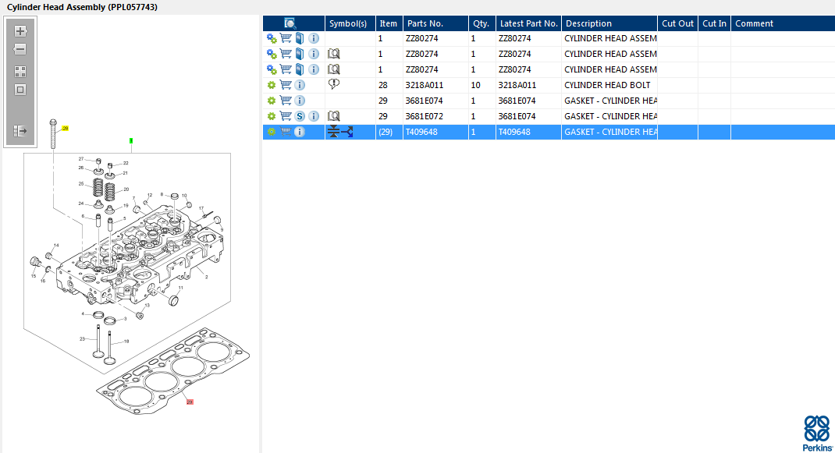Click info icon in row with parts no. 3681E074

pos(300,101)
